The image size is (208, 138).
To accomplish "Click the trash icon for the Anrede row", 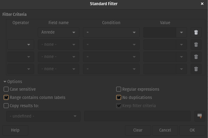I will [196, 32].
